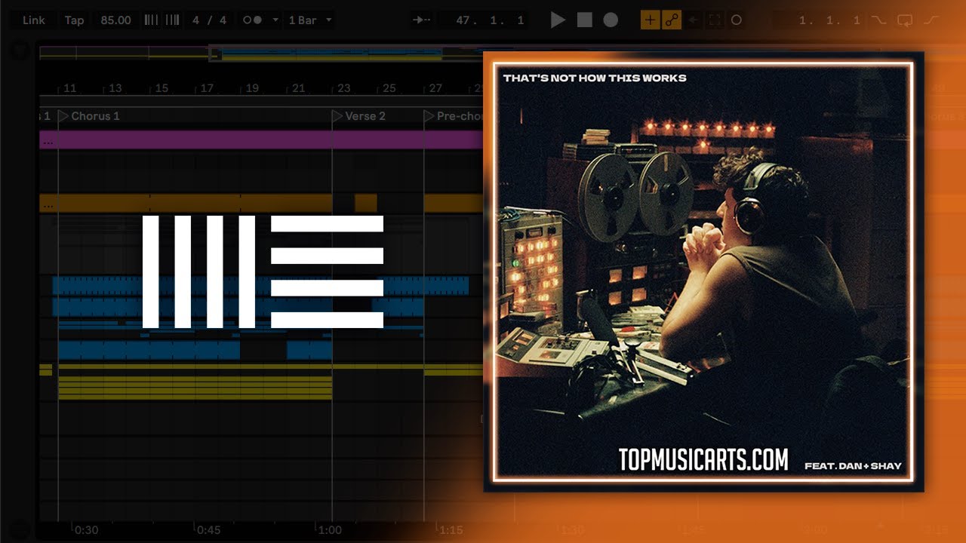Screen dimensions: 966x543
Task: Click the 1:00 time ruler mark
Action: click(x=331, y=530)
